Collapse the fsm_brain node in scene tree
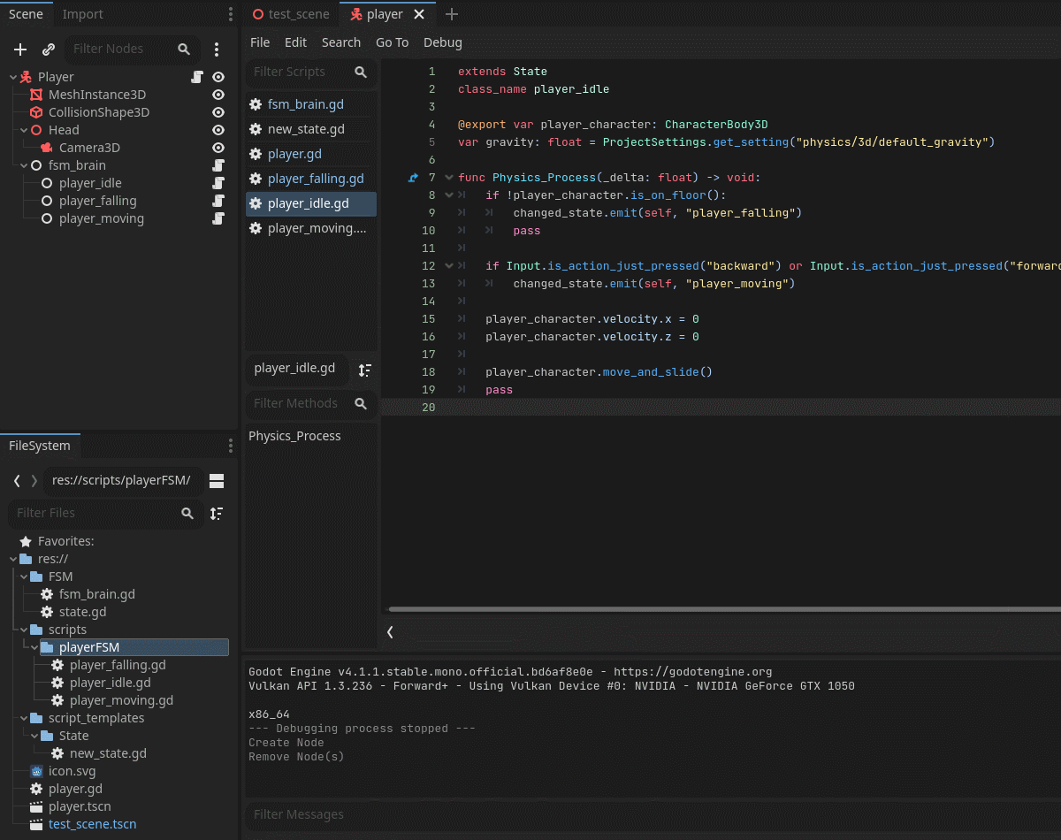This screenshot has width=1061, height=840. click(x=24, y=165)
